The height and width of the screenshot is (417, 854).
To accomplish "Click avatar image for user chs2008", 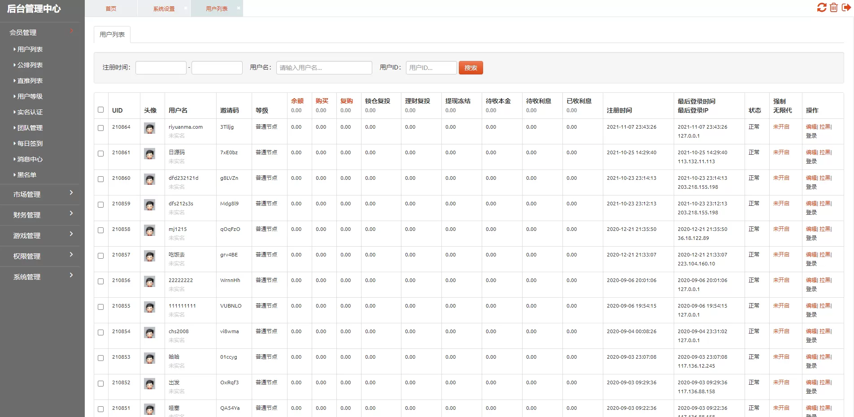I will pyautogui.click(x=150, y=333).
